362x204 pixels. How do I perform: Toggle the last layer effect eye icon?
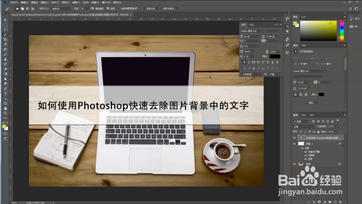(305, 159)
